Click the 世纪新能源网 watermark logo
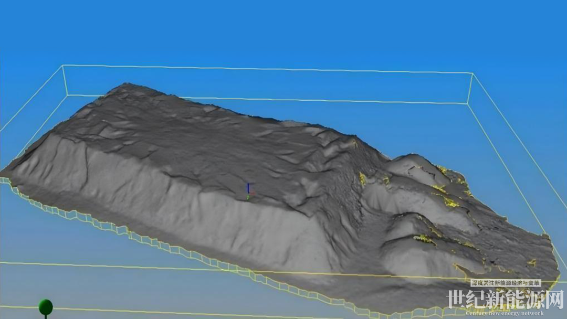This screenshot has width=567, height=319. (x=505, y=300)
